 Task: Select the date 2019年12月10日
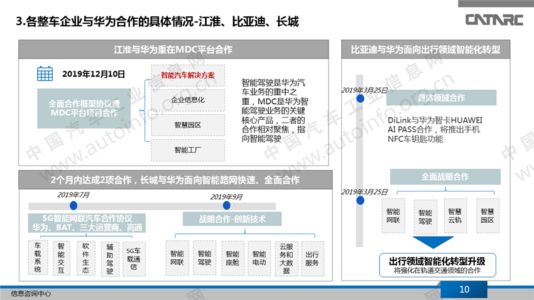tap(94, 74)
